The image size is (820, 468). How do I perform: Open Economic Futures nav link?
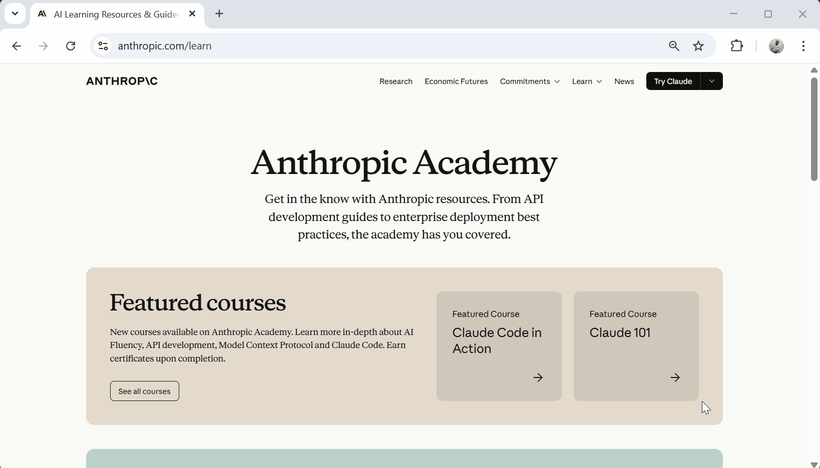pos(456,81)
